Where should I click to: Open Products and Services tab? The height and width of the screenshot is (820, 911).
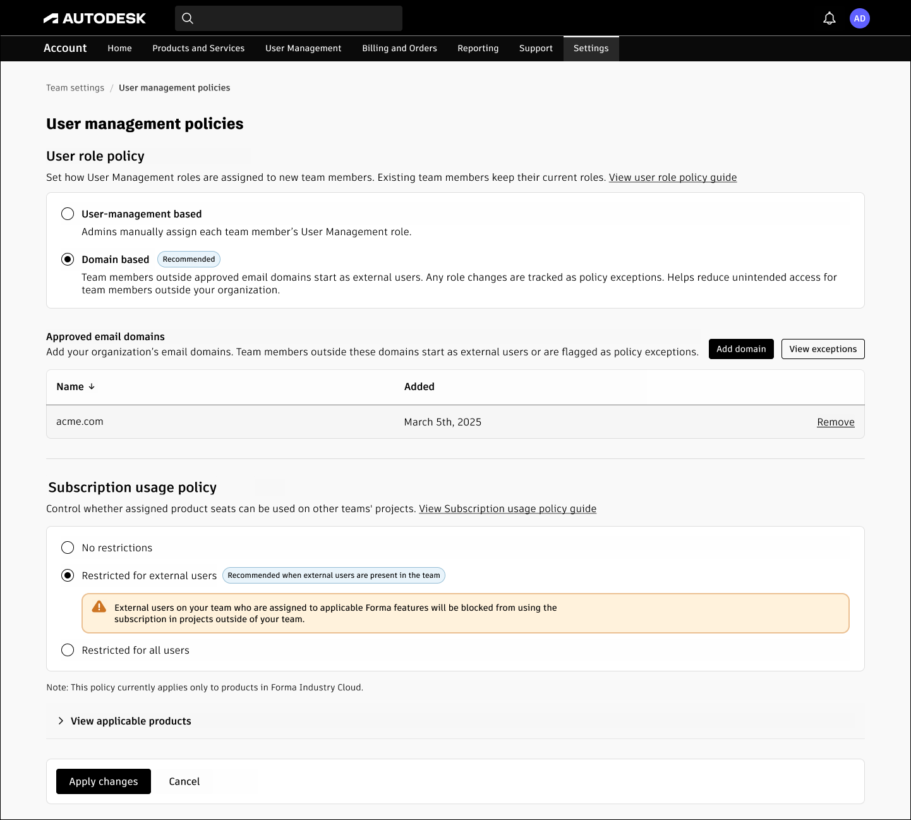click(198, 48)
